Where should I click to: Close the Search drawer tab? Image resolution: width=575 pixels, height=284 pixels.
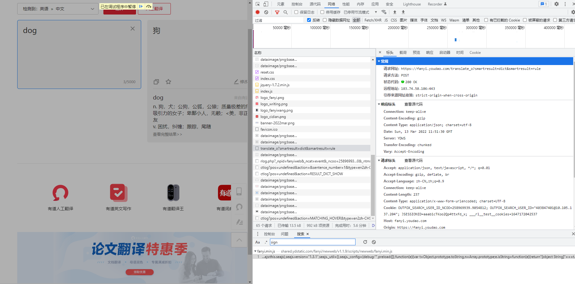pyautogui.click(x=307, y=234)
